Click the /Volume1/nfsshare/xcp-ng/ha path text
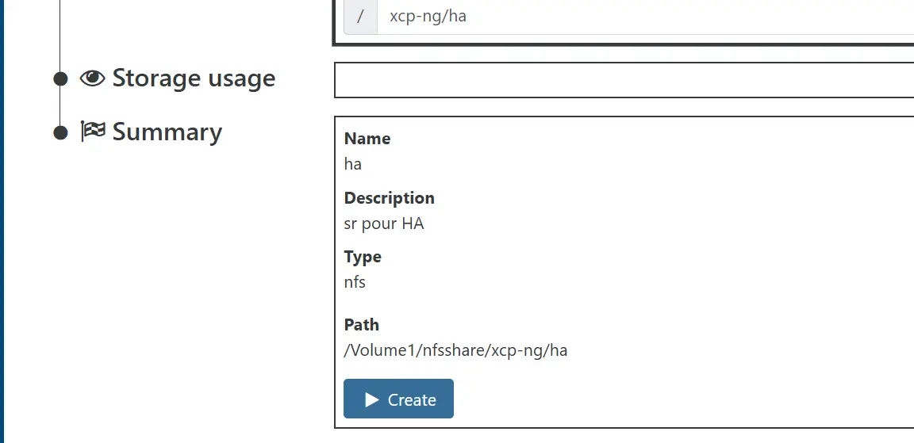914x443 pixels. pos(455,350)
